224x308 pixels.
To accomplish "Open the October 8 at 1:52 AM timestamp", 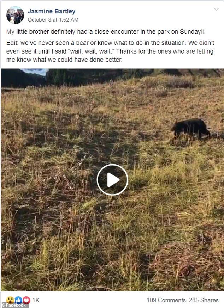I will (53, 20).
